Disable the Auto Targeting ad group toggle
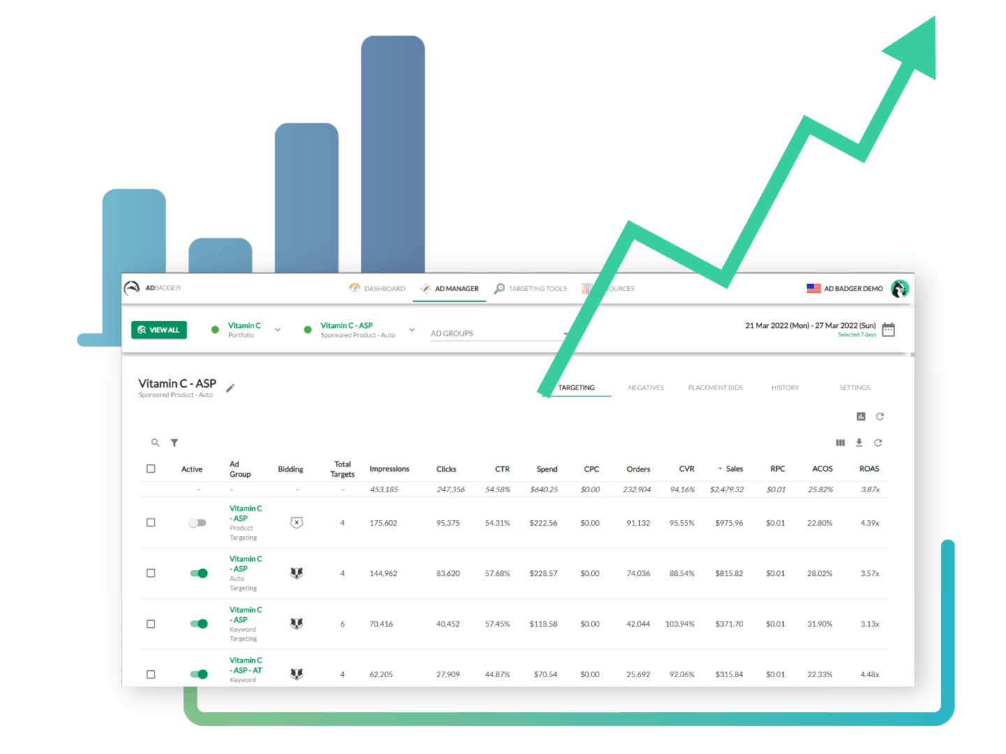Screen dimensions: 1006x754 (198, 573)
